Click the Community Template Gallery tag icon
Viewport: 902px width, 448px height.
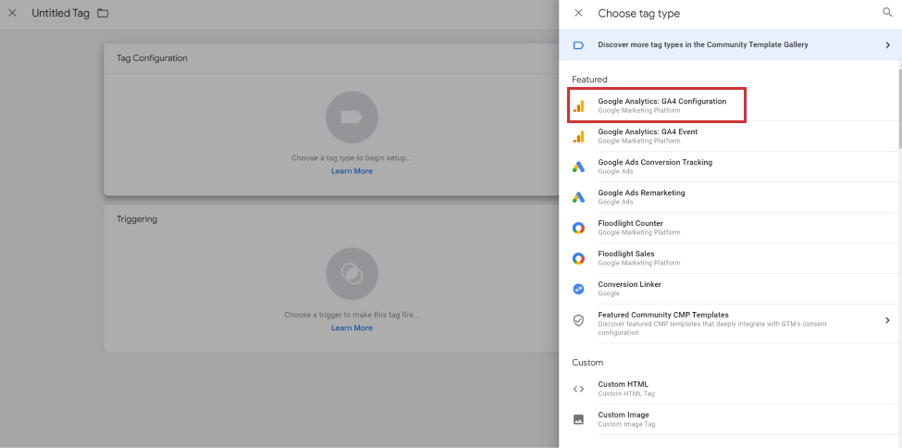point(579,45)
